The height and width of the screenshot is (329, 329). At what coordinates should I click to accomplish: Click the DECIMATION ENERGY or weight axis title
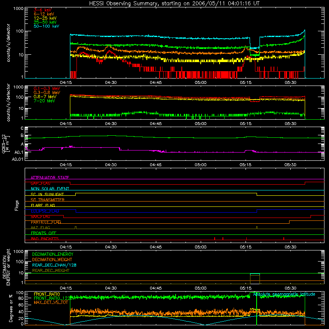click(6, 267)
